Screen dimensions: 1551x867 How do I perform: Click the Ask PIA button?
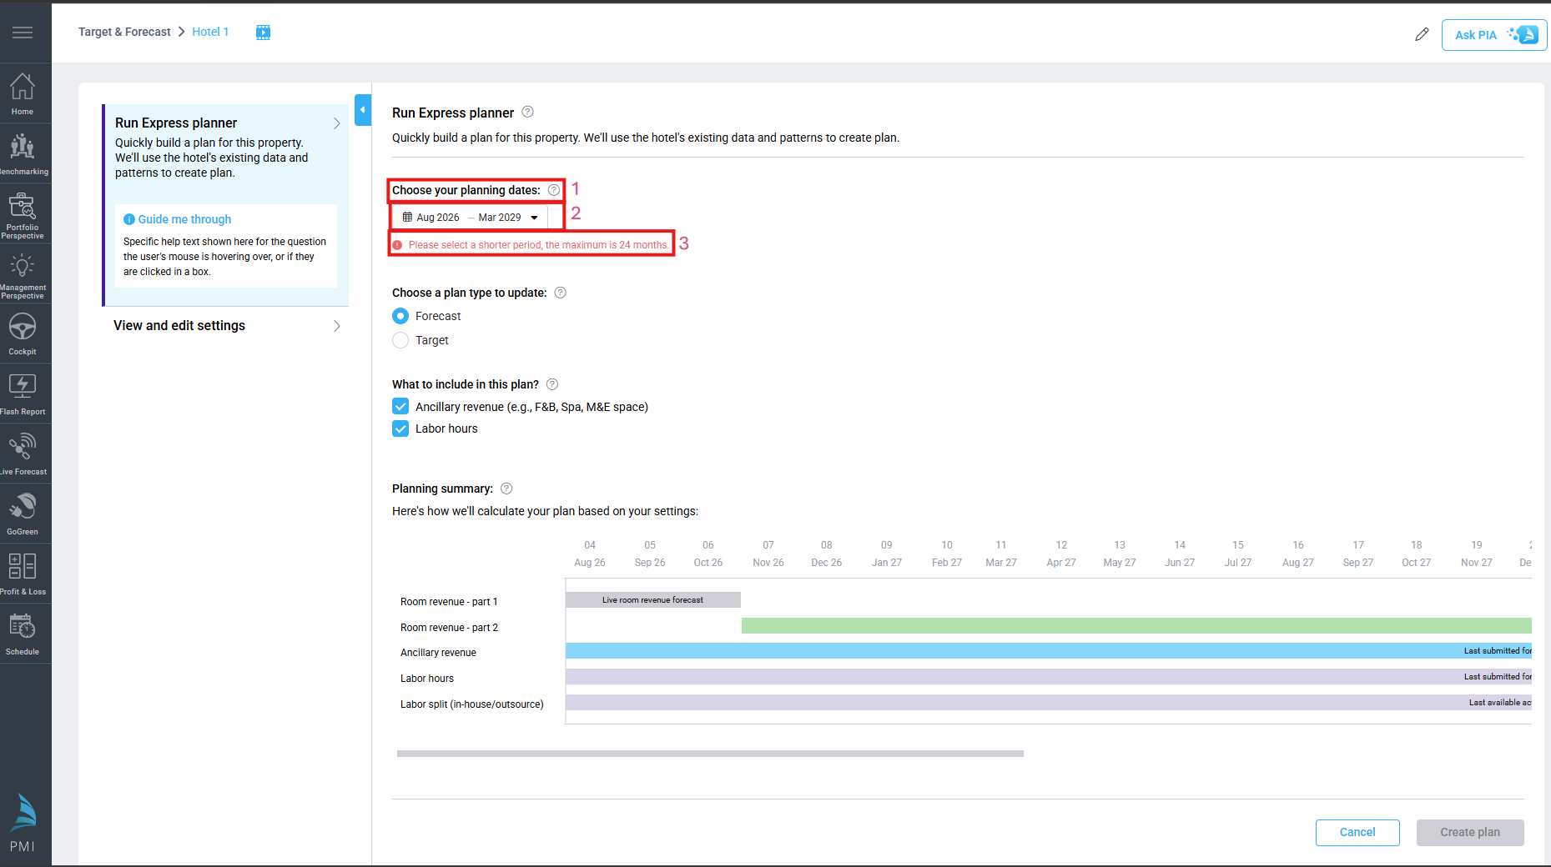1493,35
